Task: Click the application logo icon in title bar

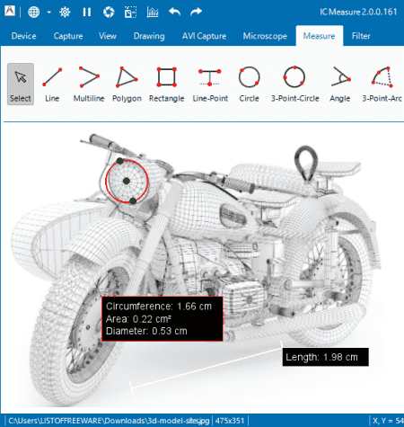Action: [10, 12]
